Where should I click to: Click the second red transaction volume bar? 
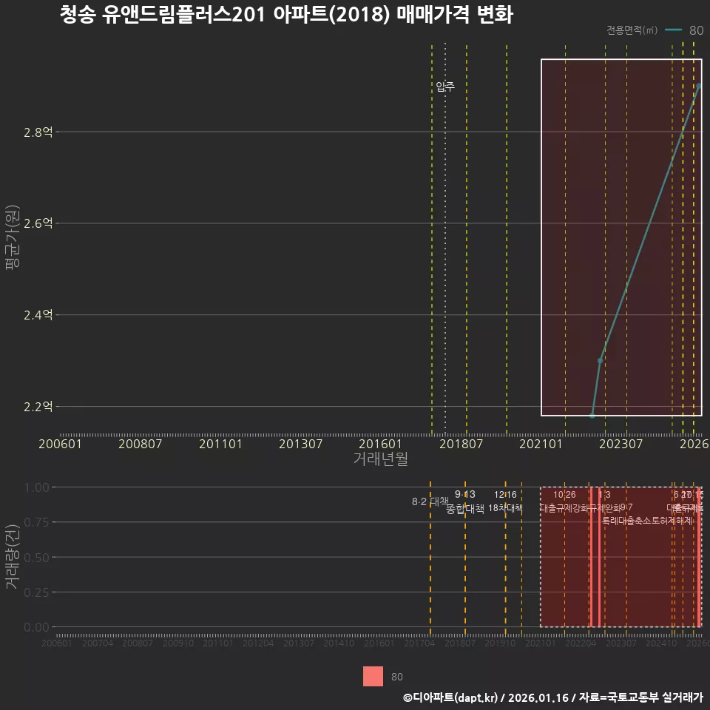pyautogui.click(x=599, y=557)
